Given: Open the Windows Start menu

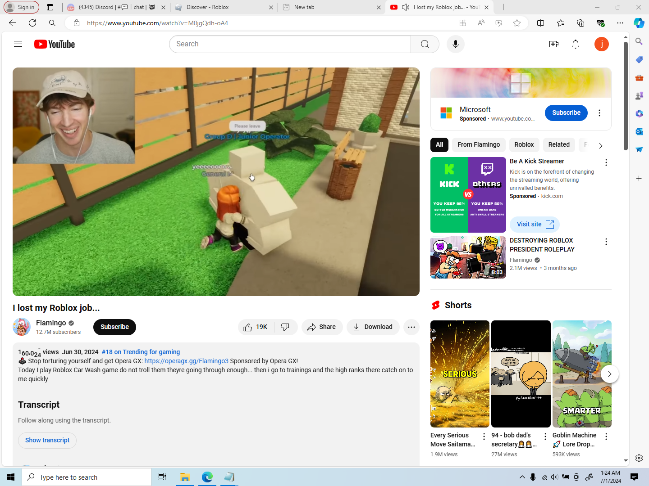Looking at the screenshot, I should 11,477.
